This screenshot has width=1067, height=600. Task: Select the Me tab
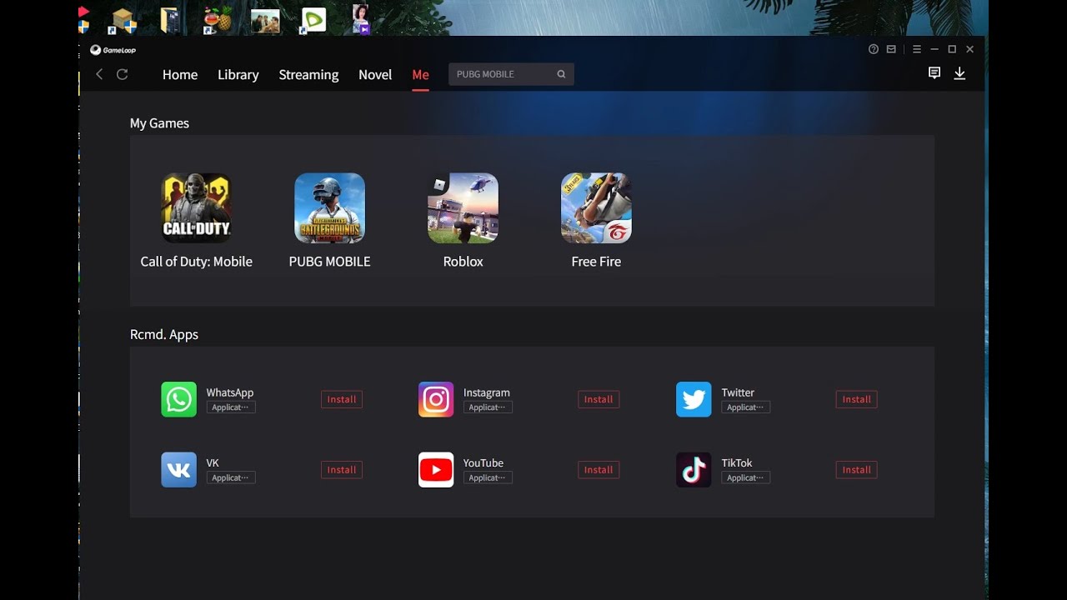point(420,74)
